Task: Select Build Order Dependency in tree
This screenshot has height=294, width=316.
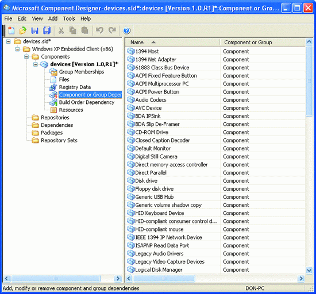Action: 87,102
